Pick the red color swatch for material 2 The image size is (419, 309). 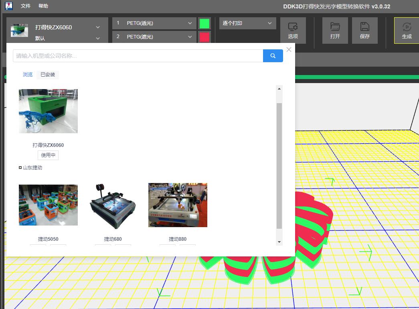pos(204,37)
